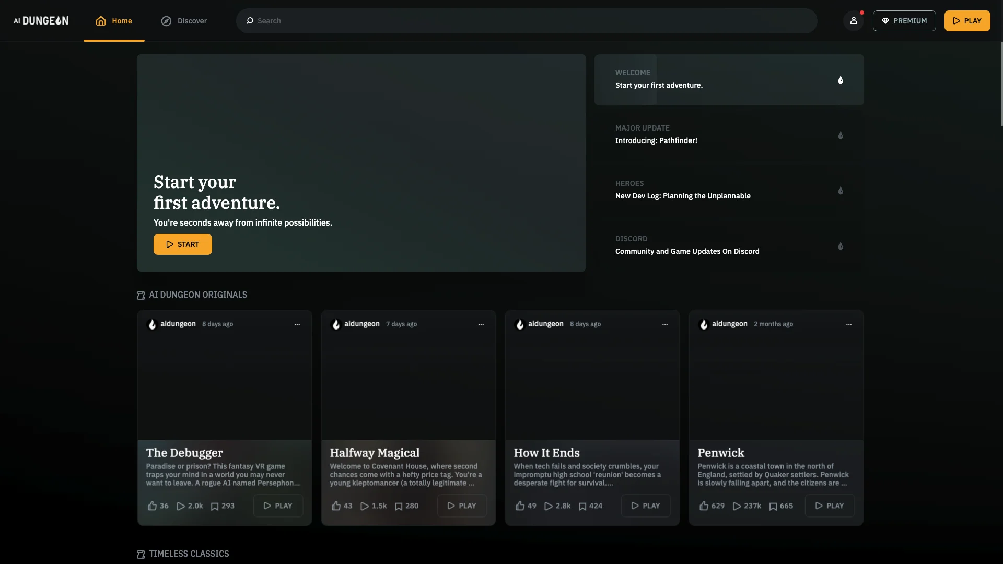Open the options menu on How It Ends card

[665, 324]
